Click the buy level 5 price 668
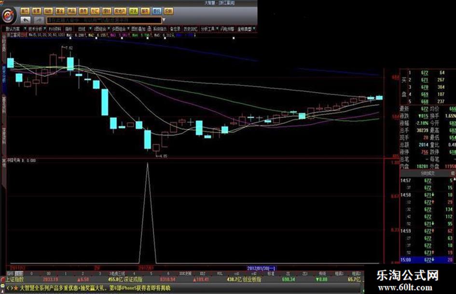 click(x=425, y=101)
